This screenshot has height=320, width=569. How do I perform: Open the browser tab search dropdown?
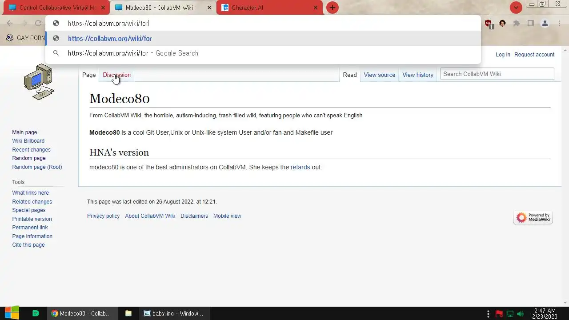click(x=516, y=8)
